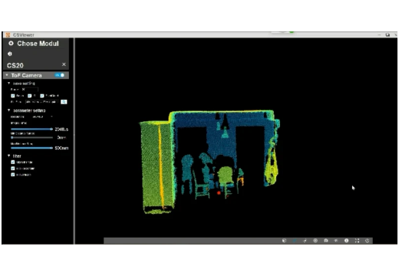Screen dimensions: 399x276
Task: Click the blue icon in bottom toolbar
Action: pyautogui.click(x=295, y=241)
